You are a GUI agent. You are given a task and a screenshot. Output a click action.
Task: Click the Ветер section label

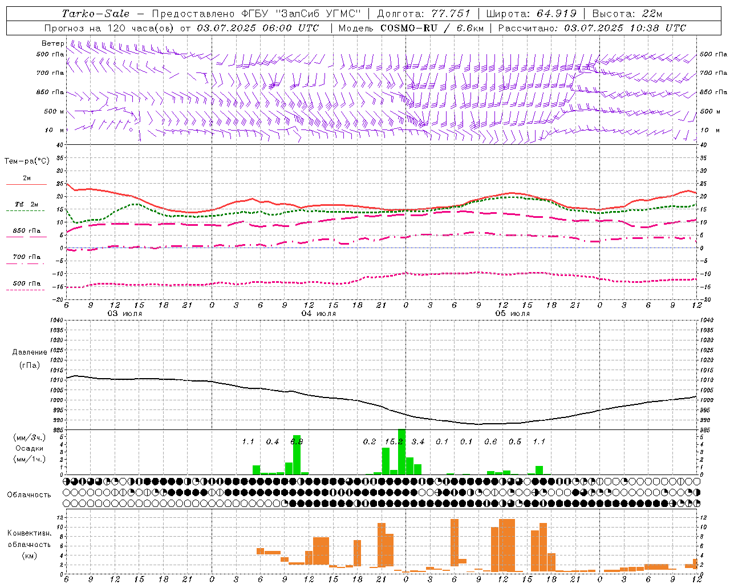coord(52,43)
